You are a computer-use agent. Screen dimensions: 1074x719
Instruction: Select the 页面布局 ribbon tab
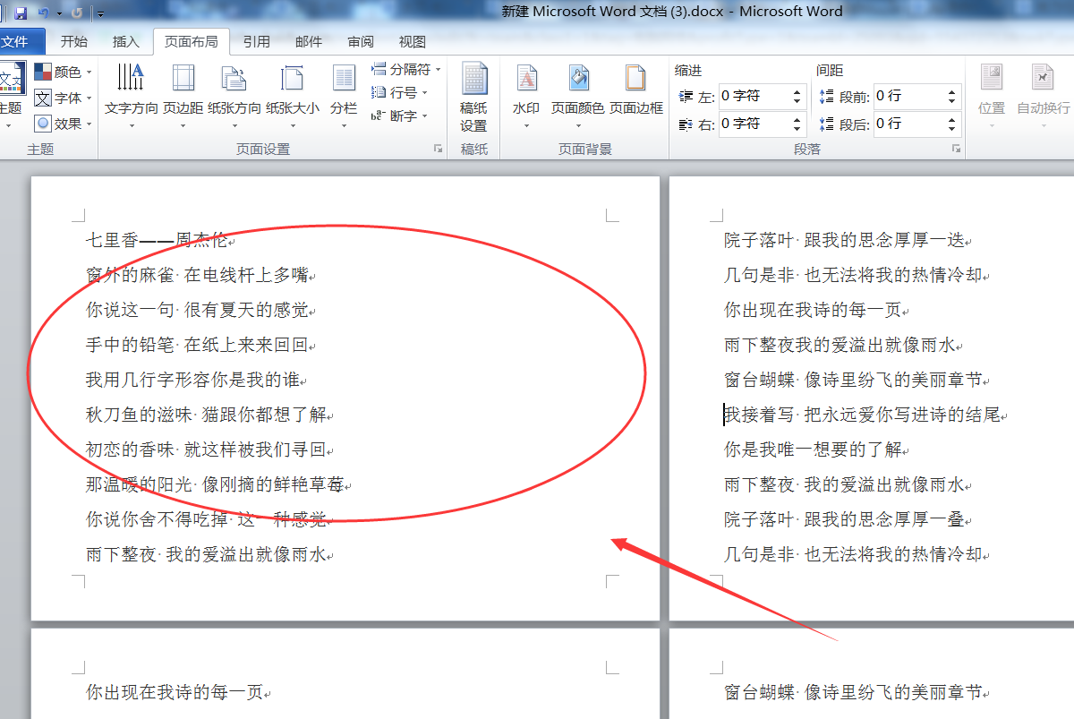point(191,41)
